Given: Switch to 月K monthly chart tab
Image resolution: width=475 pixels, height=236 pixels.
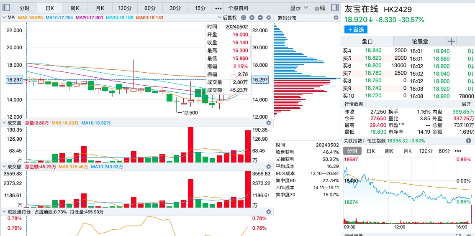Looking at the screenshot, I should tap(100, 8).
